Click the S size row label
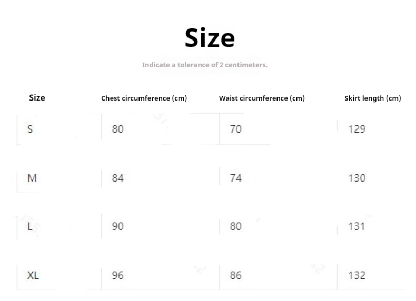 pyautogui.click(x=30, y=129)
